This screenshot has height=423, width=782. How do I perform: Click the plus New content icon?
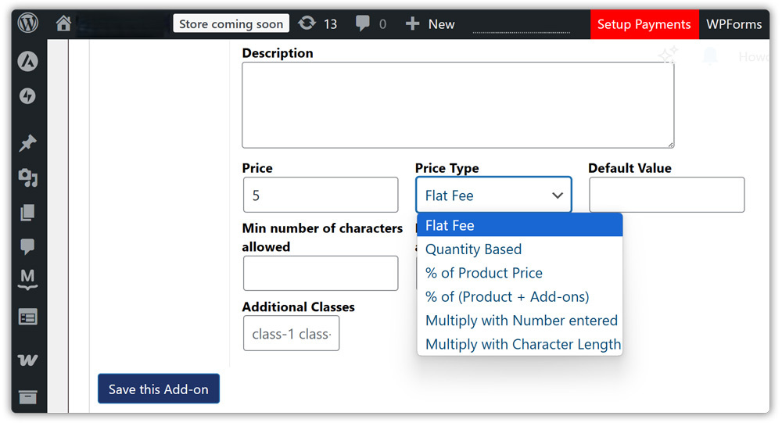[412, 24]
